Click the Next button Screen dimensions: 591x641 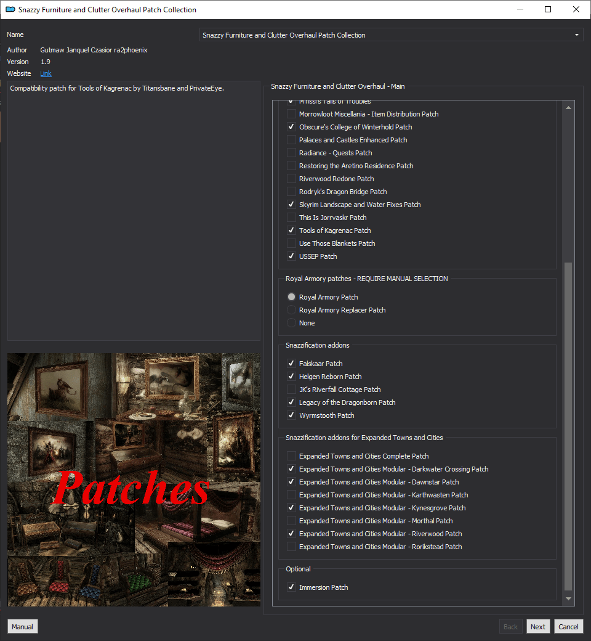[537, 626]
